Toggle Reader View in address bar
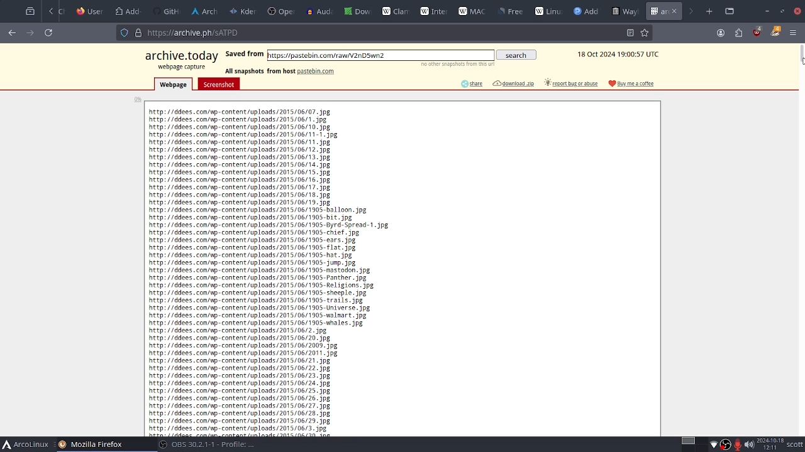Image resolution: width=805 pixels, height=452 pixels. (630, 33)
